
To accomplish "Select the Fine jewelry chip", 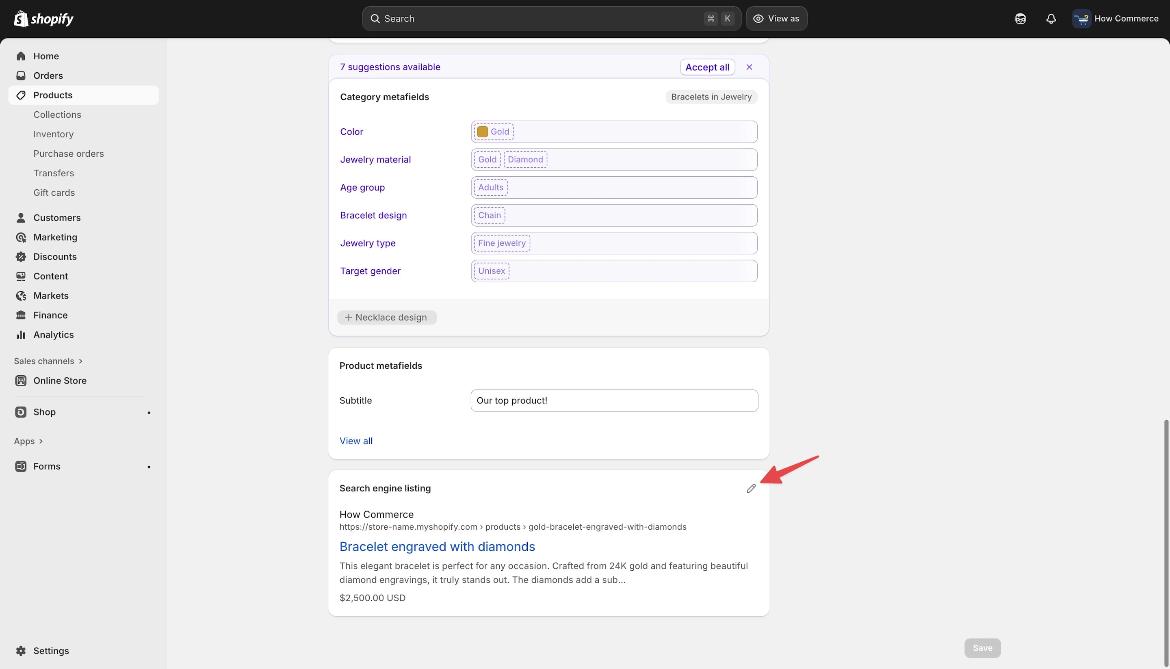I will [x=502, y=243].
